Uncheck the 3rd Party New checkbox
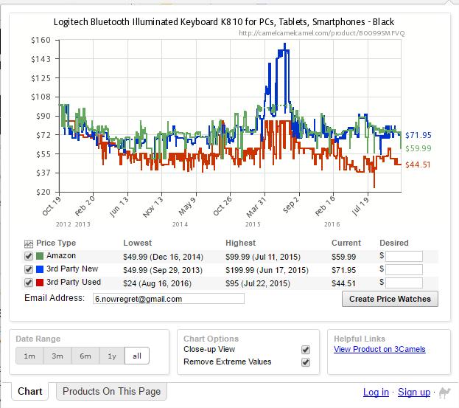This screenshot has height=408, width=459. [29, 269]
